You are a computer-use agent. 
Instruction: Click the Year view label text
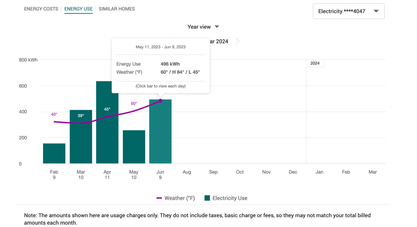tap(199, 27)
